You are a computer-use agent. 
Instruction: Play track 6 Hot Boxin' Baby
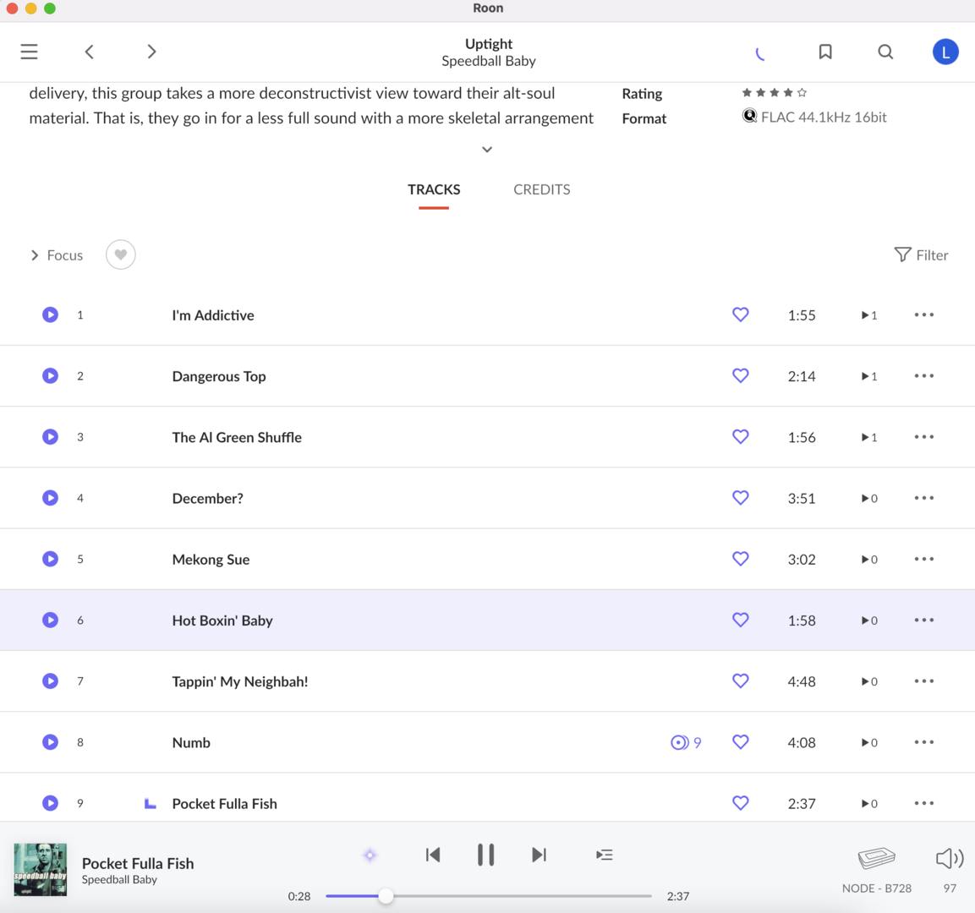click(x=51, y=620)
